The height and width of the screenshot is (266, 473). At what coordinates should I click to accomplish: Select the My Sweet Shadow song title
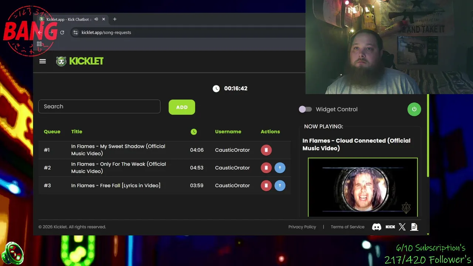[x=118, y=150]
